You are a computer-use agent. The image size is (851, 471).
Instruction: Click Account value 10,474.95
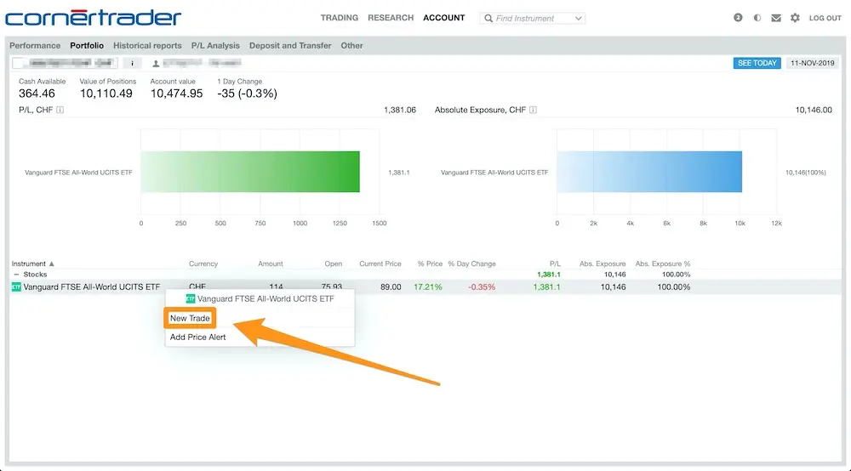tap(176, 94)
